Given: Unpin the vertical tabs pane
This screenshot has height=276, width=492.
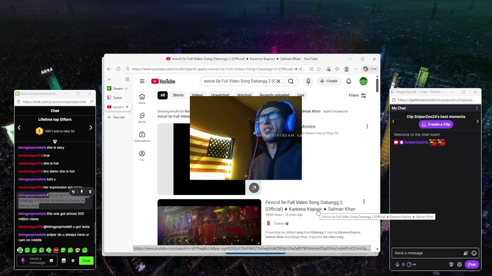Looking at the screenshot, I should tap(127, 79).
